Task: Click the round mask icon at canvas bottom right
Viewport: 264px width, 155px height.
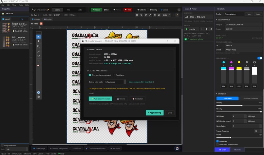Action: (x=177, y=148)
